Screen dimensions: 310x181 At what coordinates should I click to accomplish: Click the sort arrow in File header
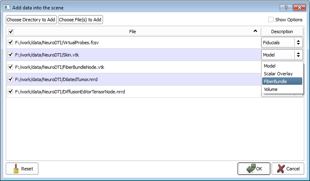[x=255, y=32]
